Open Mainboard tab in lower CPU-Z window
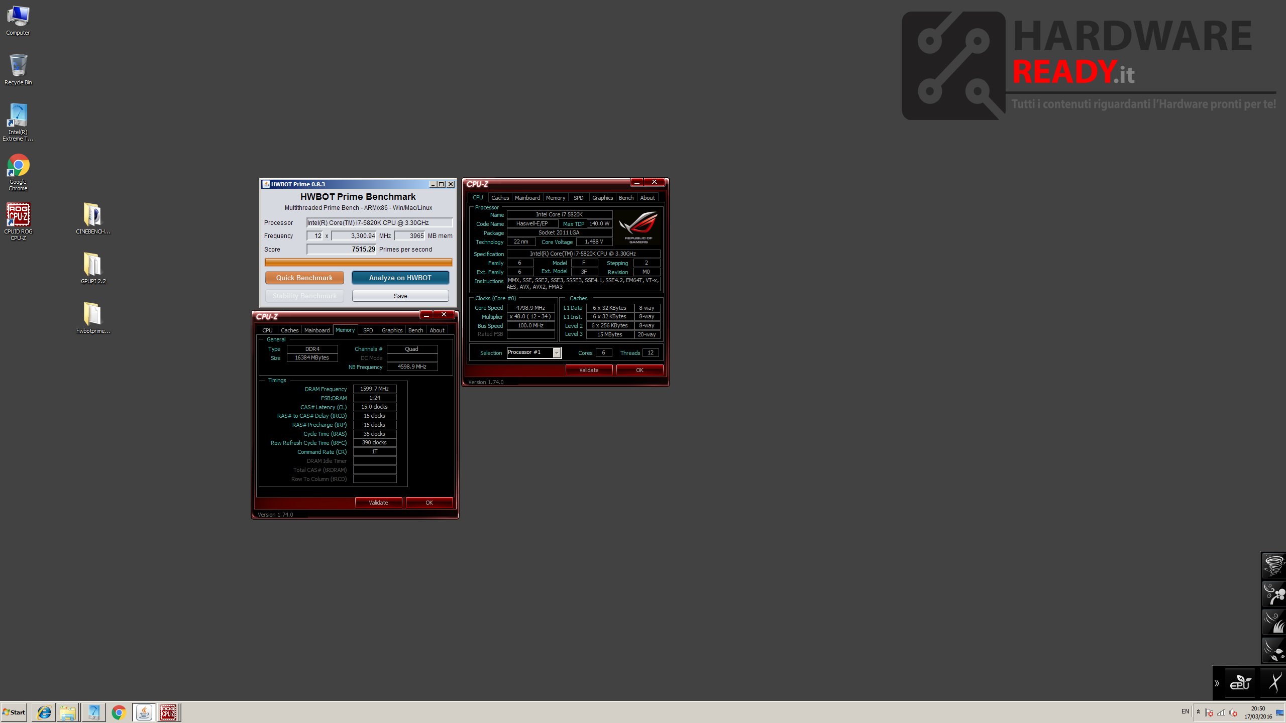This screenshot has width=1286, height=723. coord(317,330)
